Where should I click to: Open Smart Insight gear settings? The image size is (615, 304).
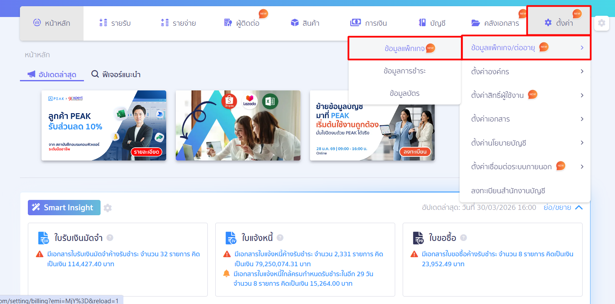click(x=108, y=208)
